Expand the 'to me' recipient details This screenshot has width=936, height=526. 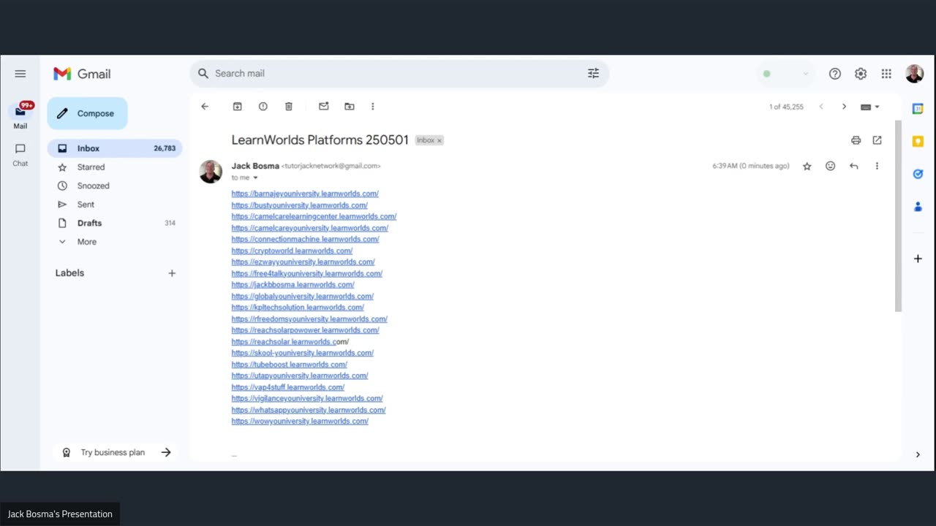255,178
